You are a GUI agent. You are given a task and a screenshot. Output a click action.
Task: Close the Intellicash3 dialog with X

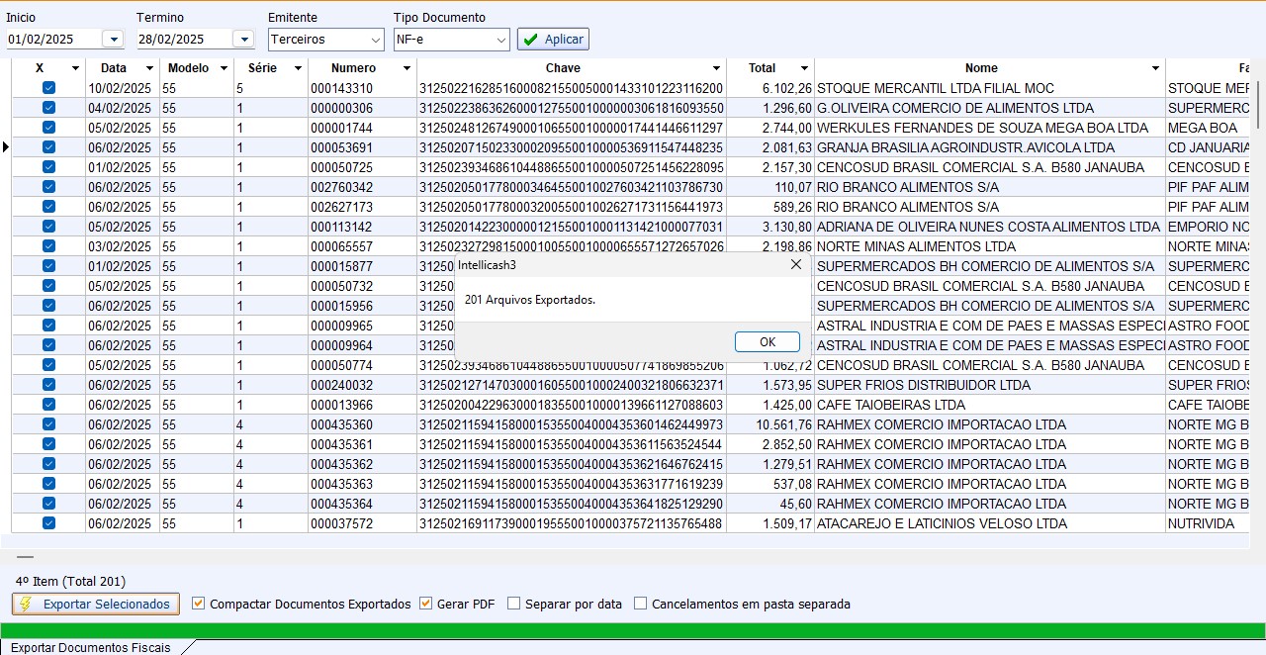(796, 265)
